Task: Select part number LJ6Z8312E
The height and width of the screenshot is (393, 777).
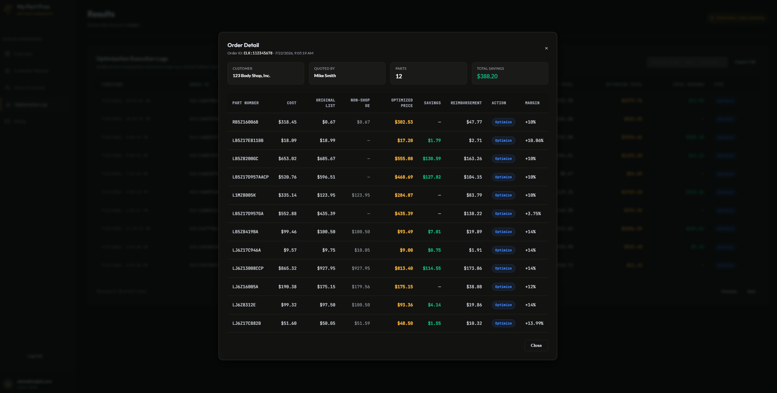Action: (244, 305)
